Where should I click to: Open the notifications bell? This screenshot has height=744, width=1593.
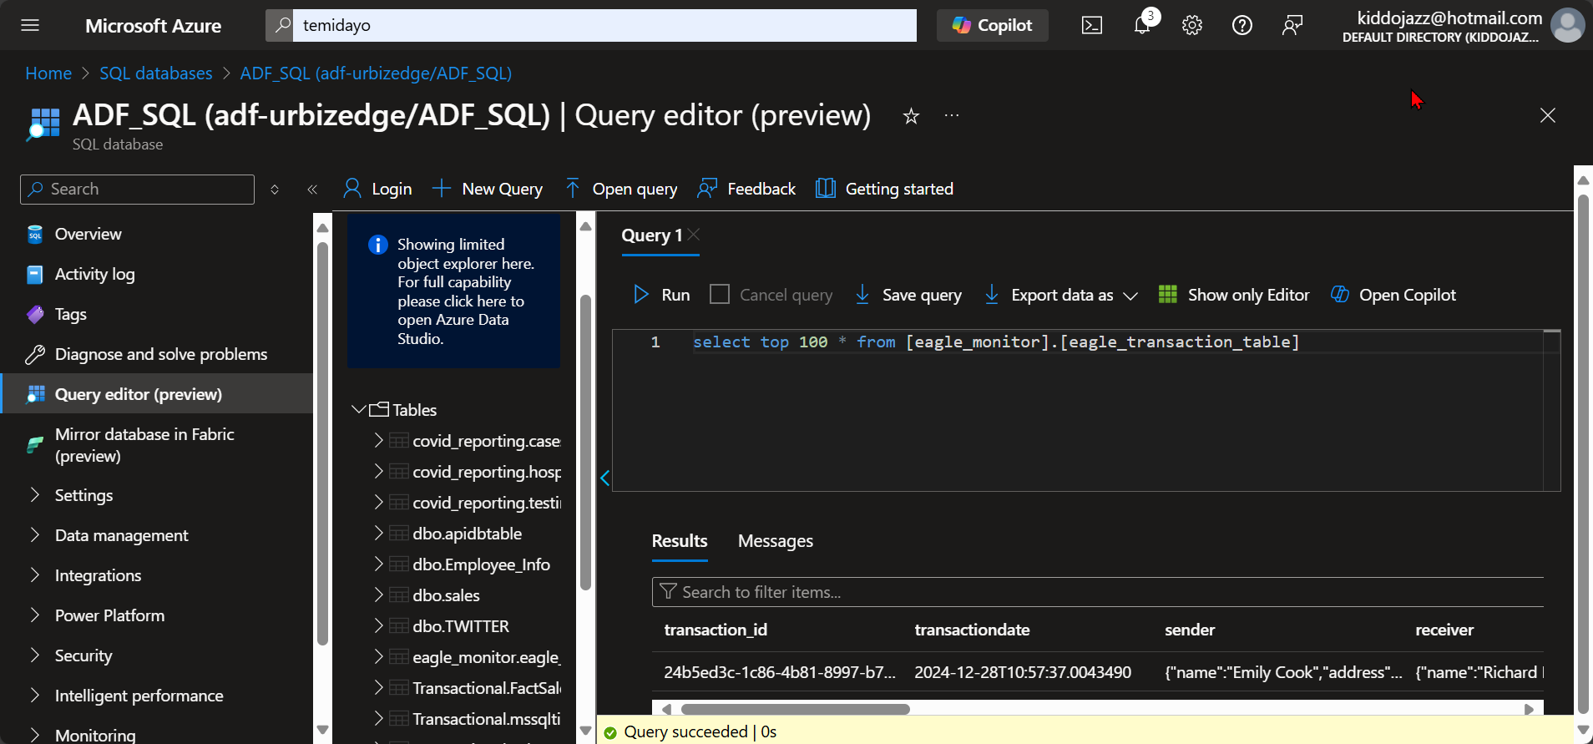click(1142, 25)
